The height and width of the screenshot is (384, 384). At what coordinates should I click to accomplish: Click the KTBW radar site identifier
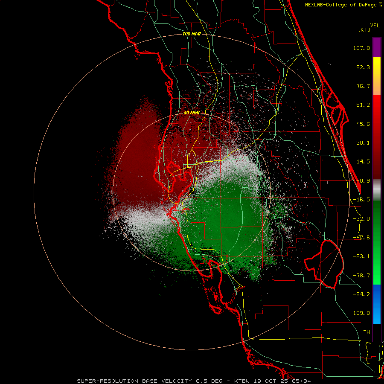[x=243, y=381]
